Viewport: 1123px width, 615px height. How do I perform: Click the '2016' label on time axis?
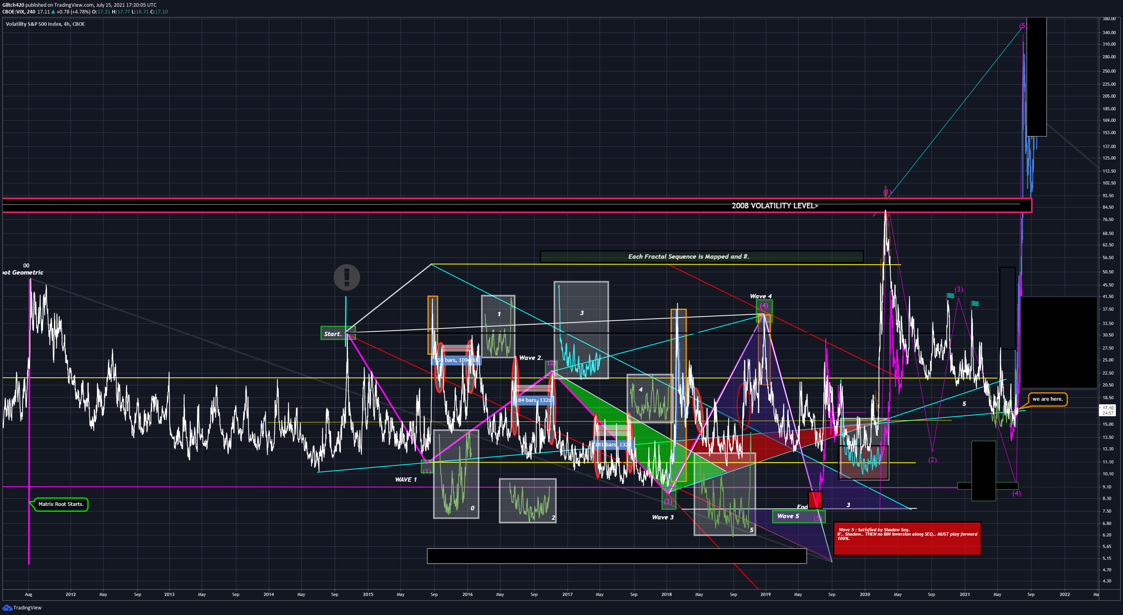click(467, 594)
